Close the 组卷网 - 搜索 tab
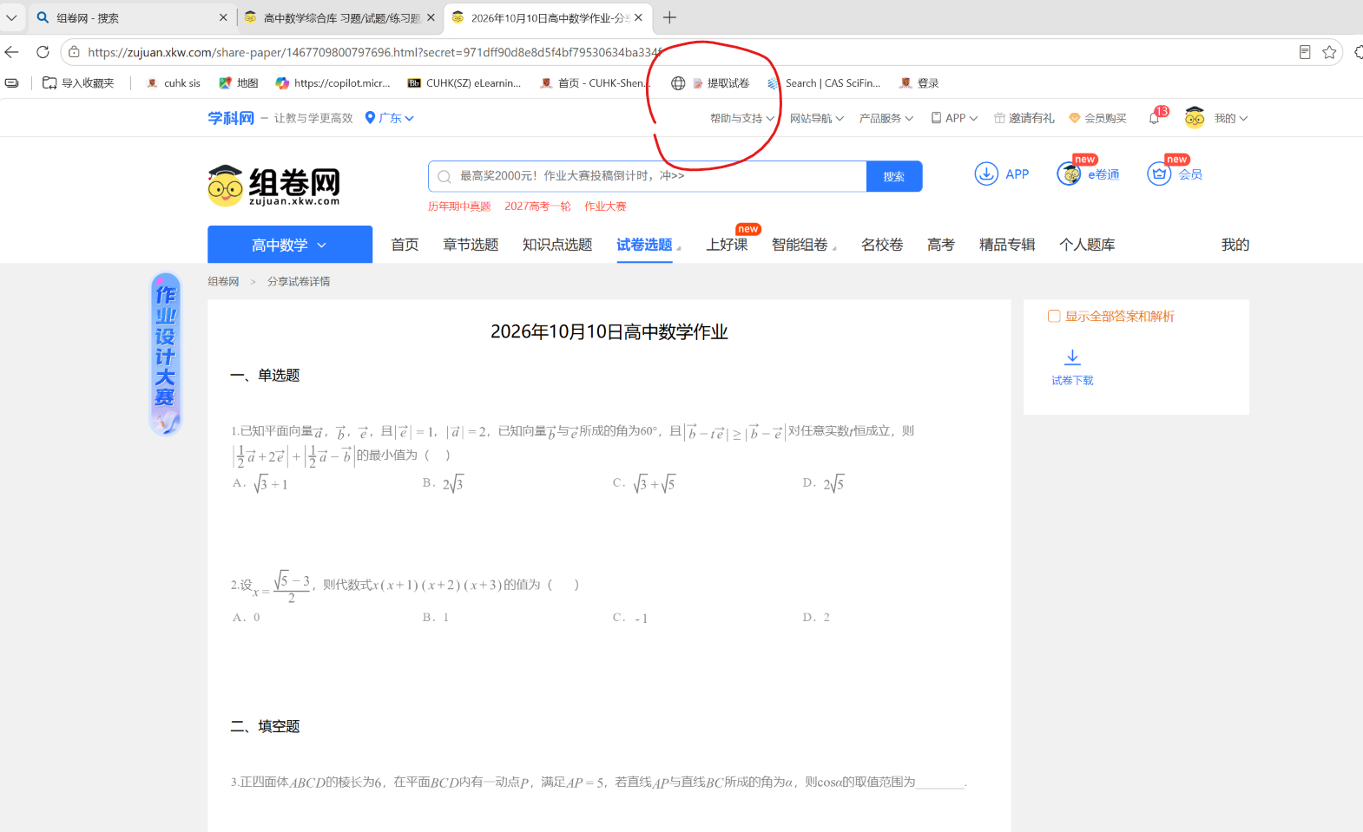 tap(223, 17)
